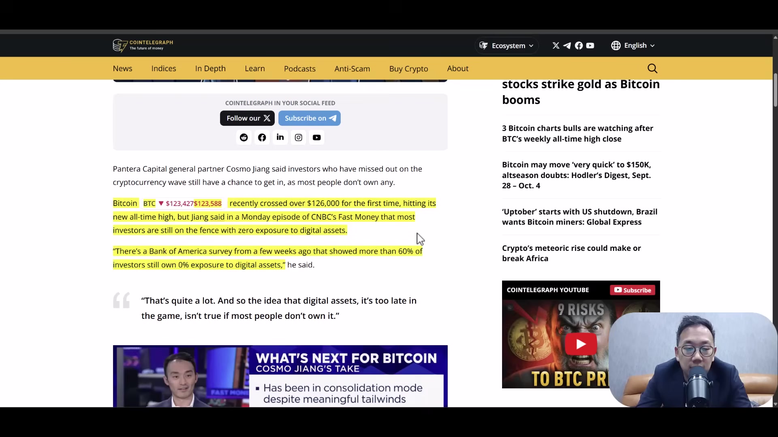Open the Ecosystem dropdown
Screen dimensions: 778x437
coord(506,45)
